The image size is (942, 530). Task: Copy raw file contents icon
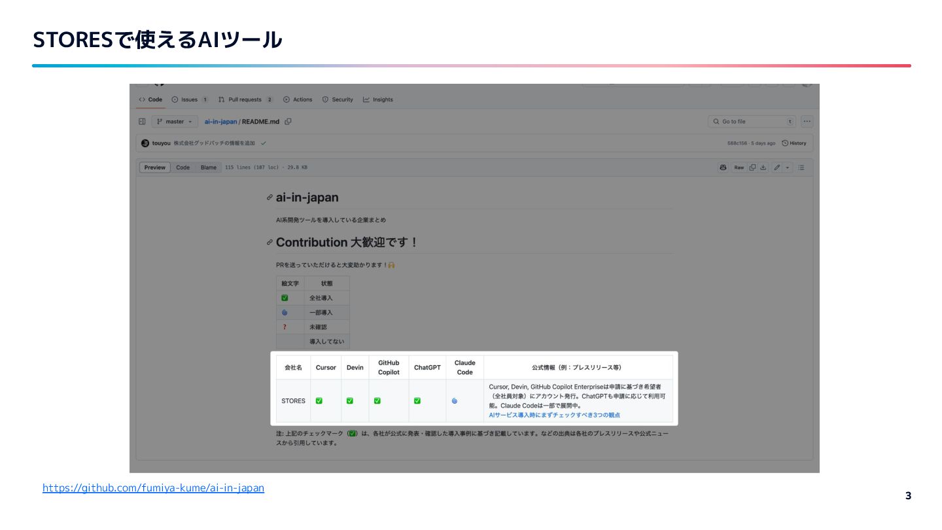click(753, 168)
